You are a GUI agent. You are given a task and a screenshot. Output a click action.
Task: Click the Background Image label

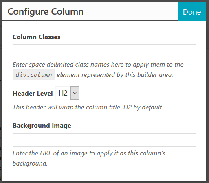click(x=42, y=126)
